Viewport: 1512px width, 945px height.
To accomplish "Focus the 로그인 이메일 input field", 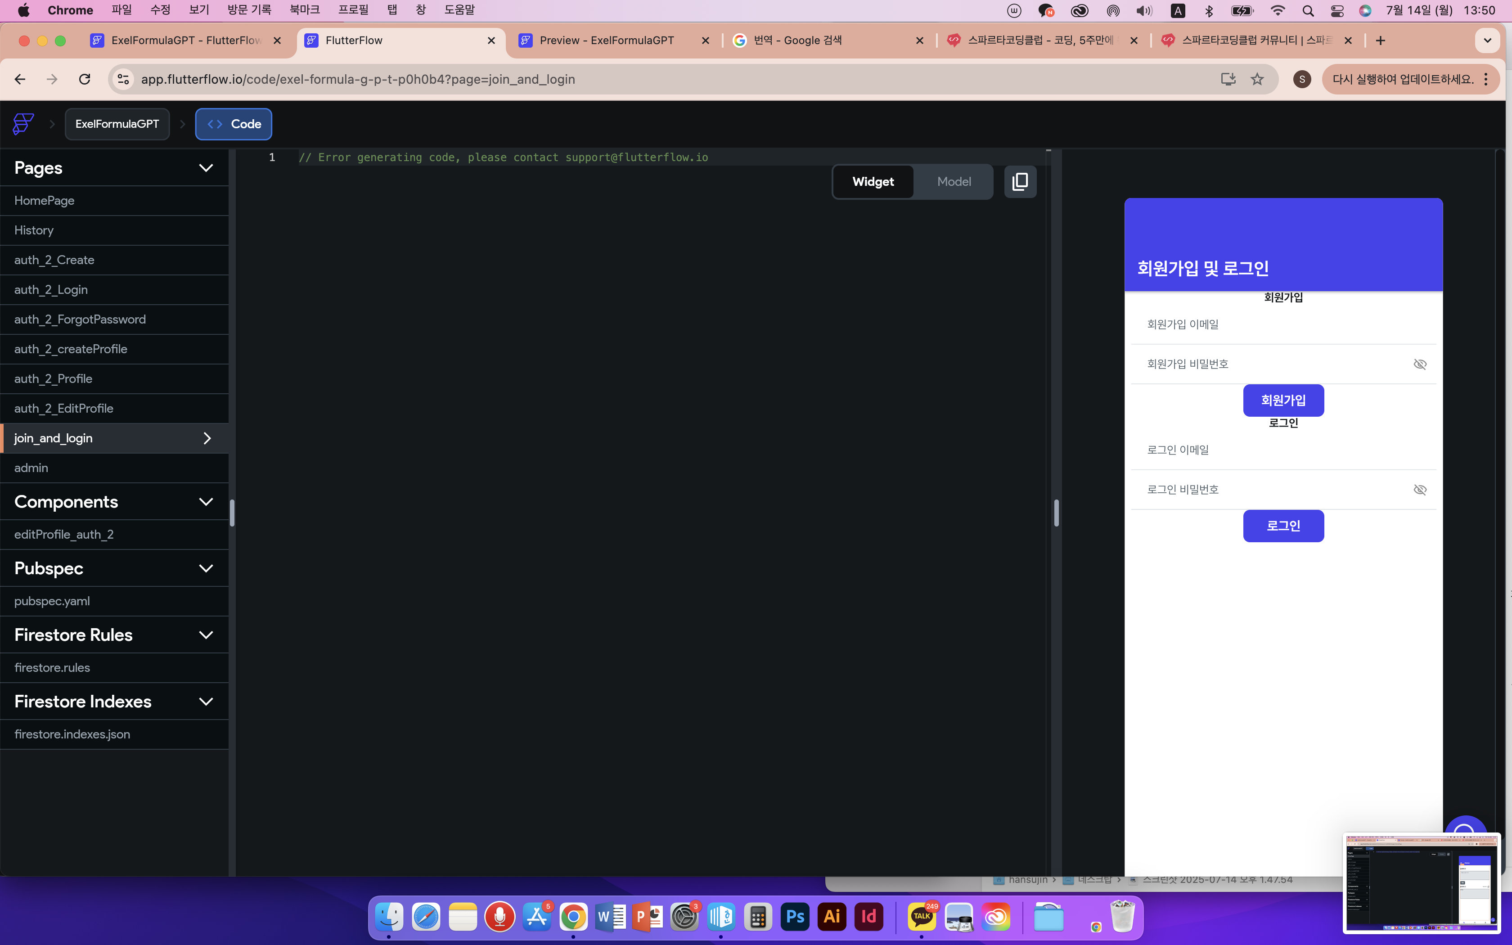I will tap(1283, 450).
